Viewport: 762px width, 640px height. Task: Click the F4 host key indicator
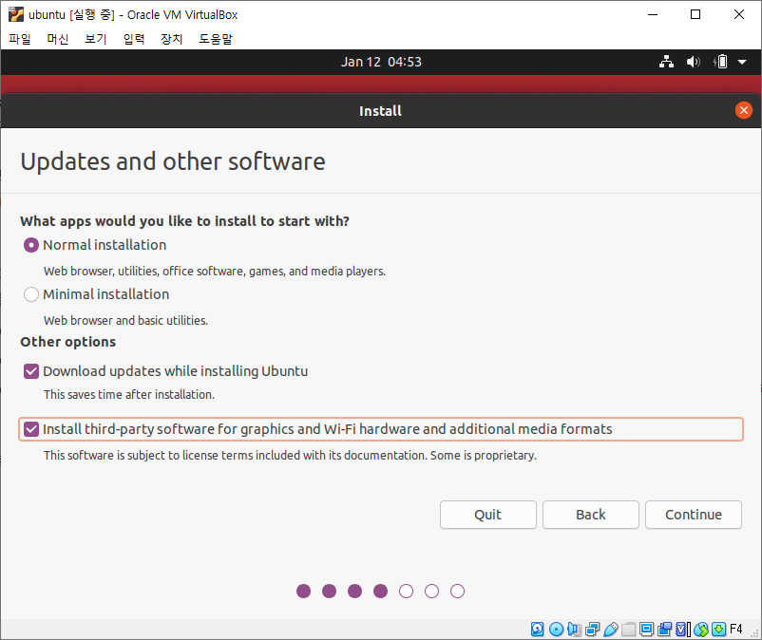pyautogui.click(x=735, y=630)
